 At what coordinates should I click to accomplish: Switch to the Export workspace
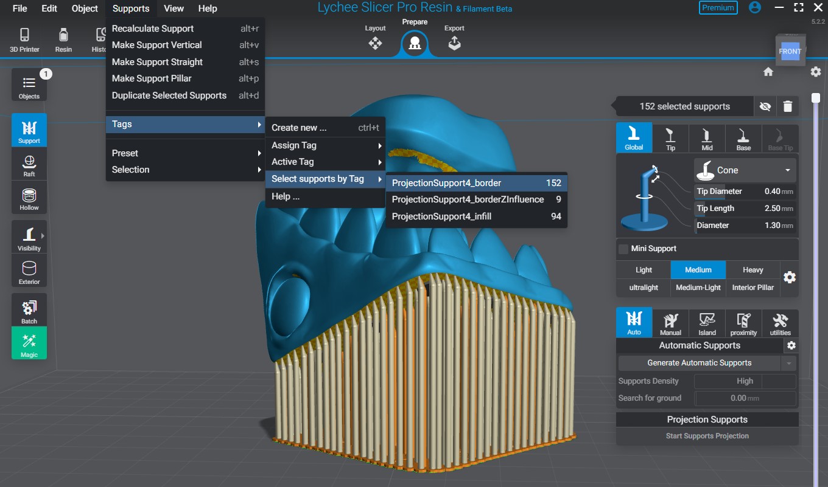point(454,38)
